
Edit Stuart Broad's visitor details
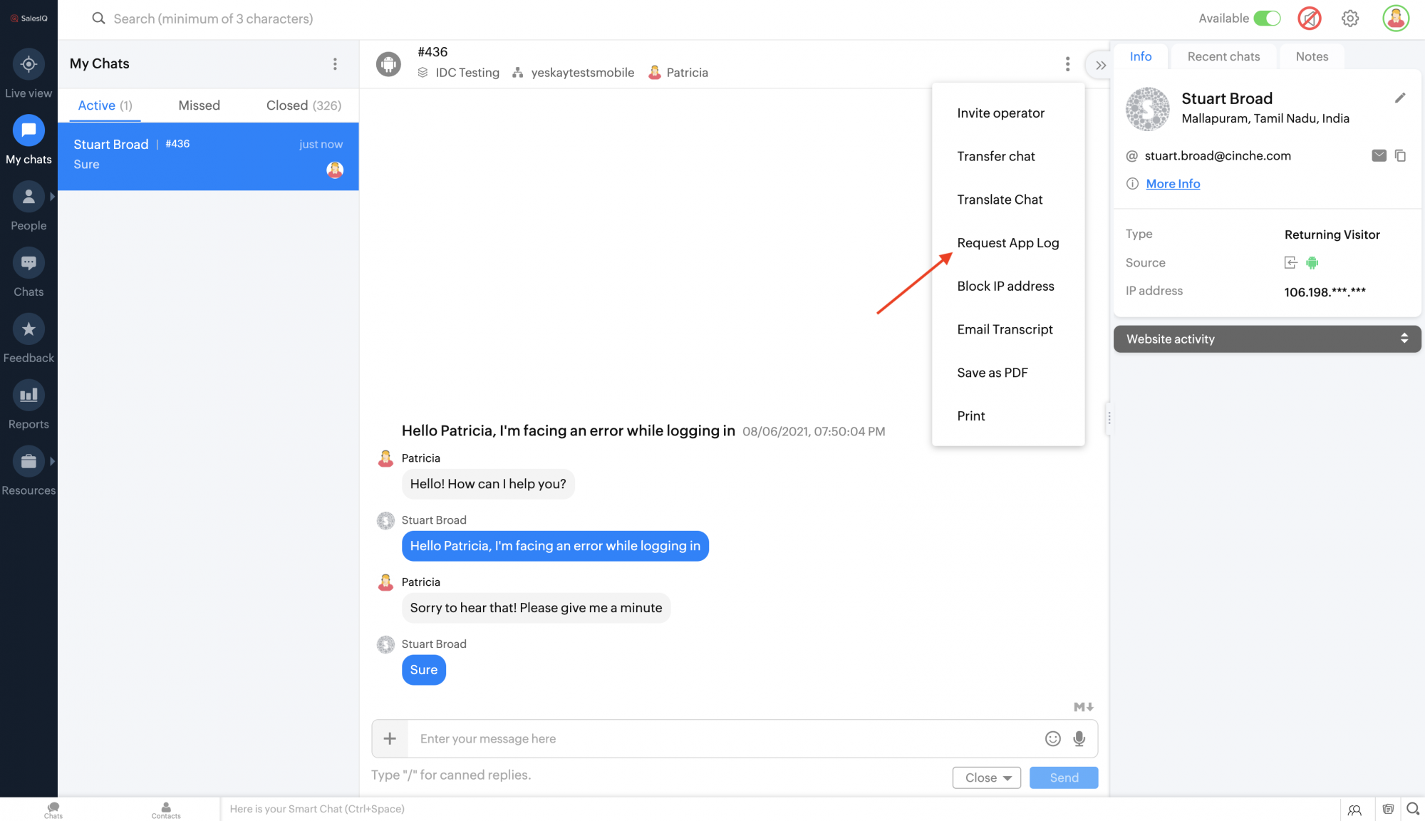(1400, 98)
